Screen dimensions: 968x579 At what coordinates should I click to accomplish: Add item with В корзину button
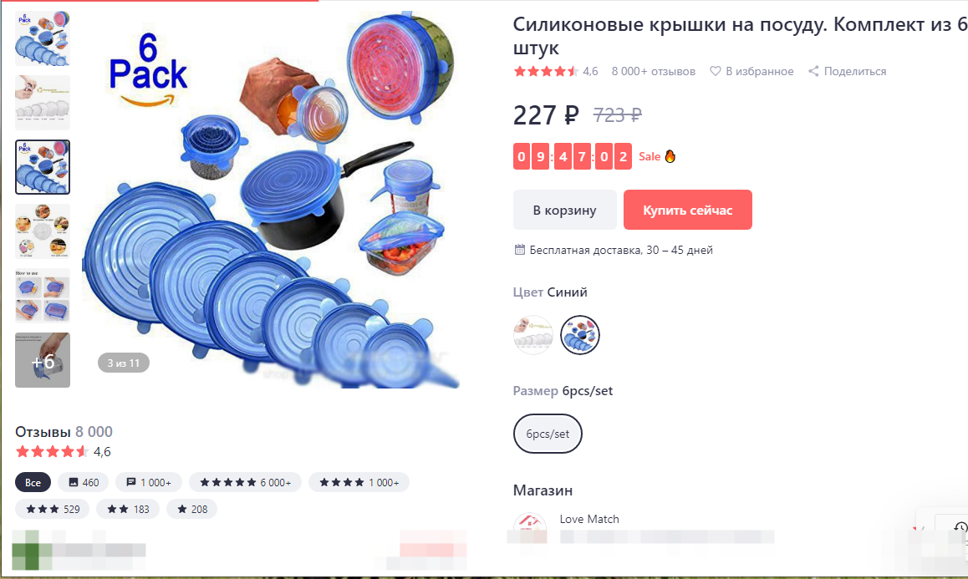[x=565, y=210]
